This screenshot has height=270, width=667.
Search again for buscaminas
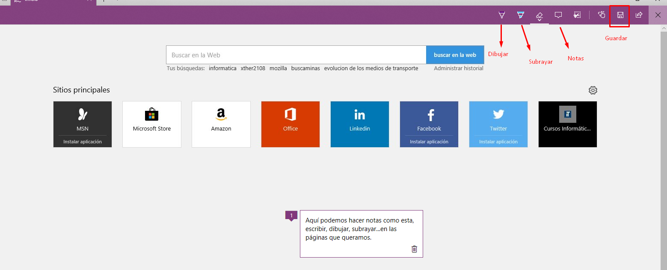pos(305,68)
